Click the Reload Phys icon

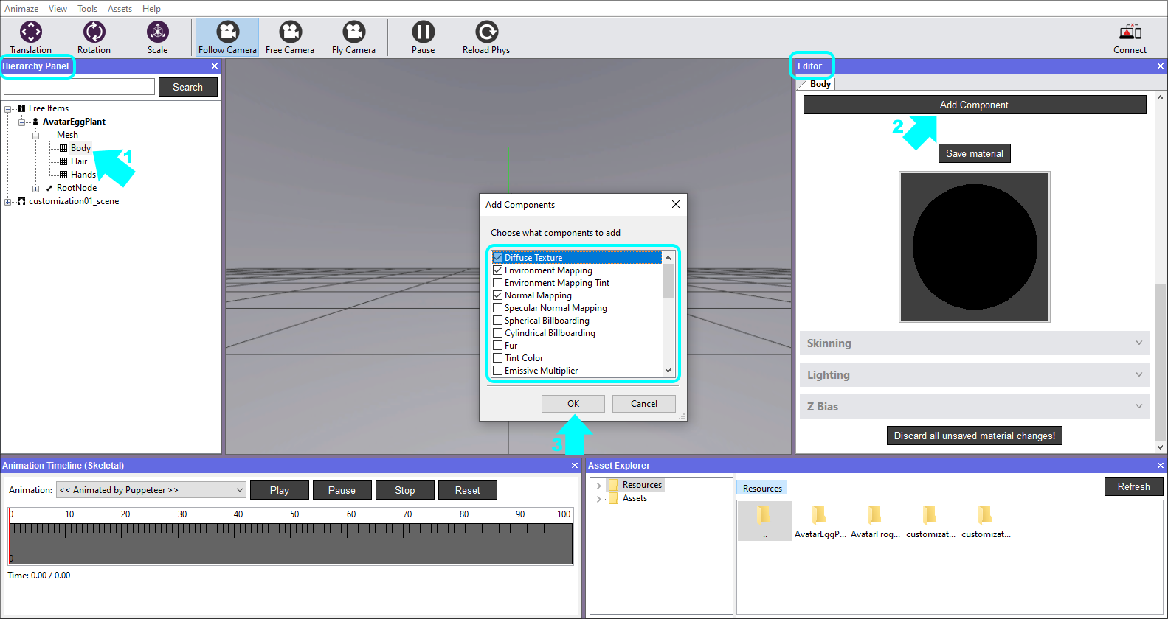486,32
